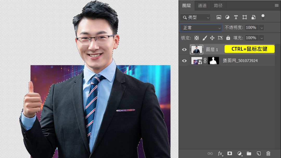
Task: Select the 图层 1 layer name
Action: click(x=212, y=50)
